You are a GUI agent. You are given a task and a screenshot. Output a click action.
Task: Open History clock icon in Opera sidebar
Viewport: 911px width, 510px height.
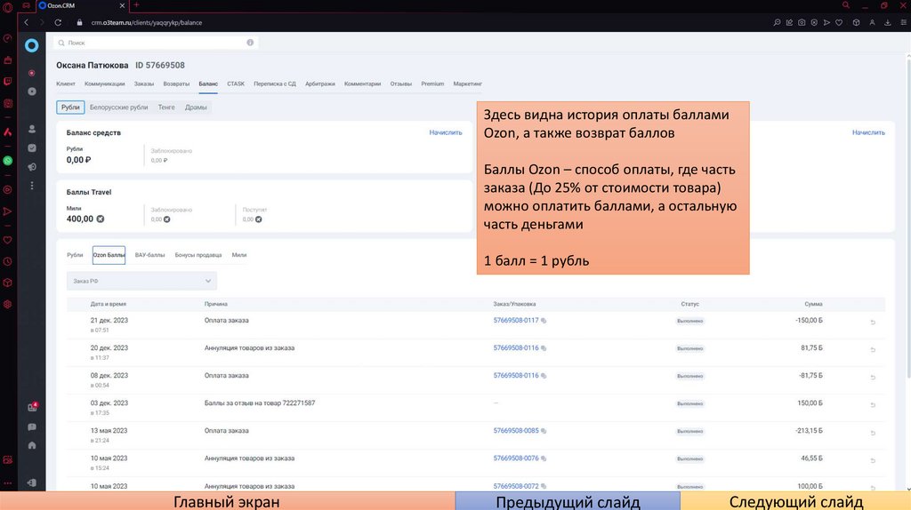pos(7,262)
